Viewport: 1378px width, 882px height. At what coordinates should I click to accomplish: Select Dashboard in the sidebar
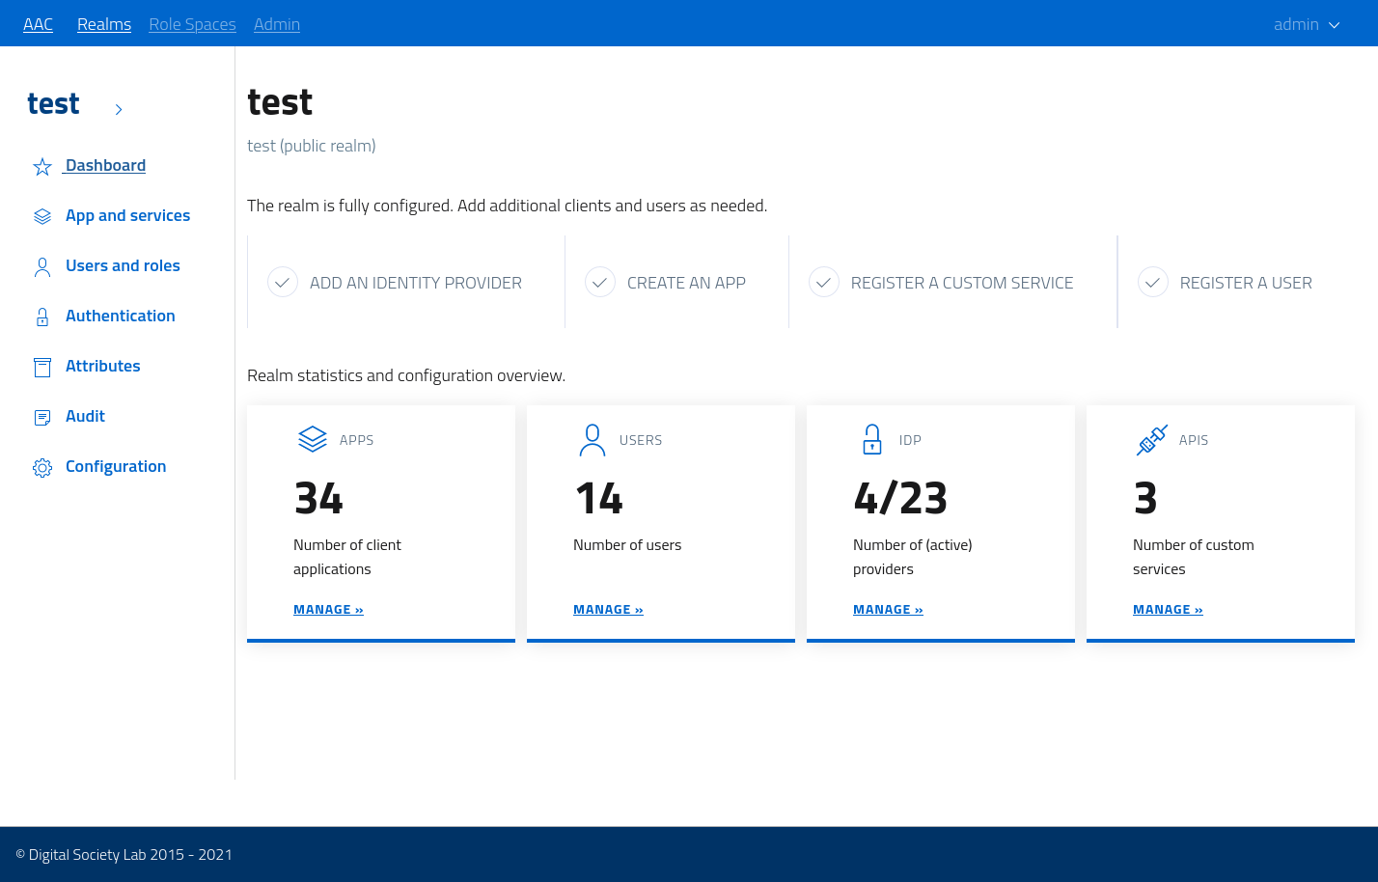pyautogui.click(x=105, y=165)
